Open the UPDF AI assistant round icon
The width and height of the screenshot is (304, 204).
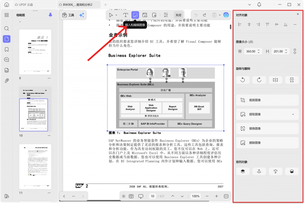tap(226, 15)
